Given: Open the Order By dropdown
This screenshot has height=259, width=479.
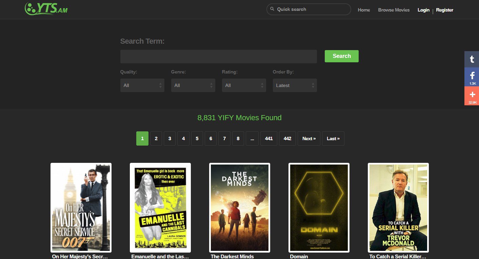Looking at the screenshot, I should 295,85.
